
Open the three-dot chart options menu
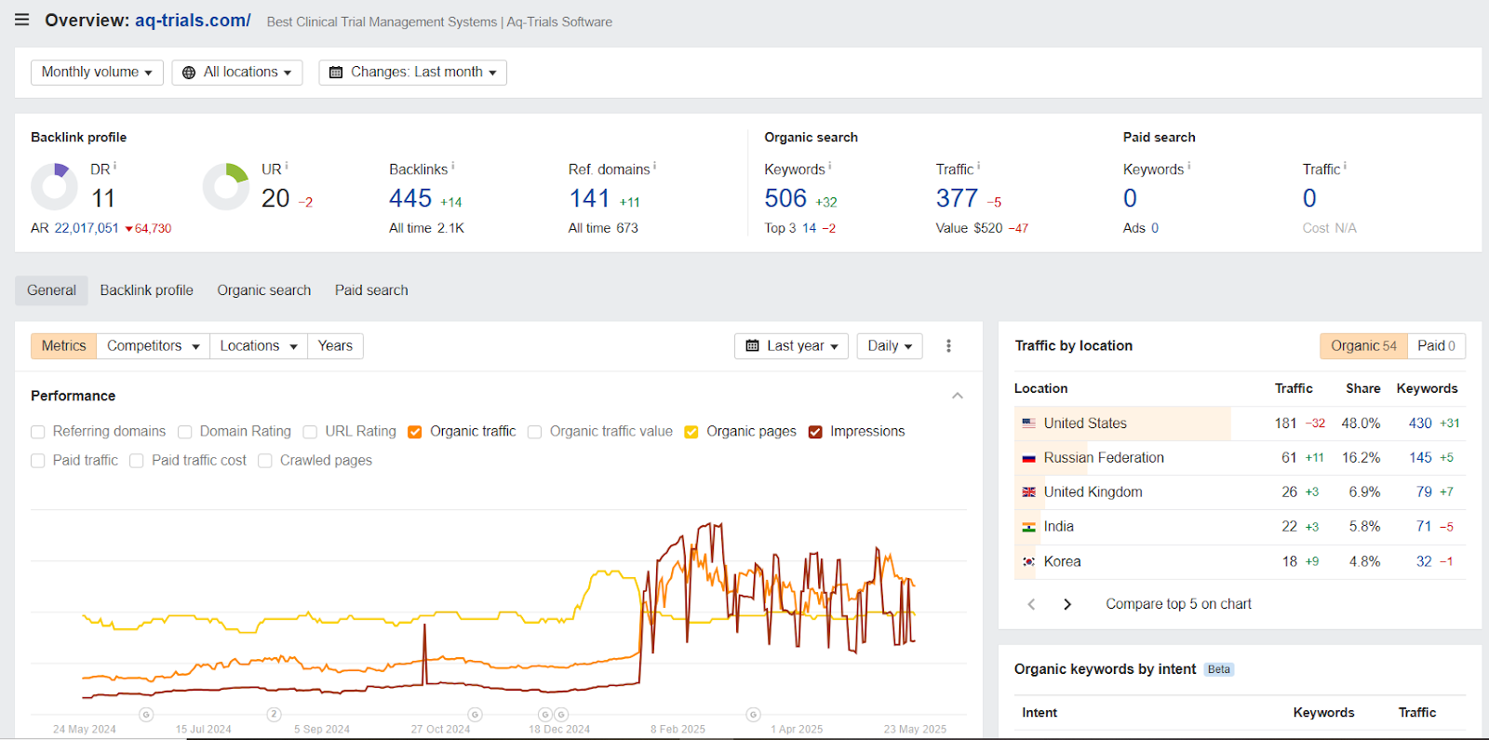[948, 346]
